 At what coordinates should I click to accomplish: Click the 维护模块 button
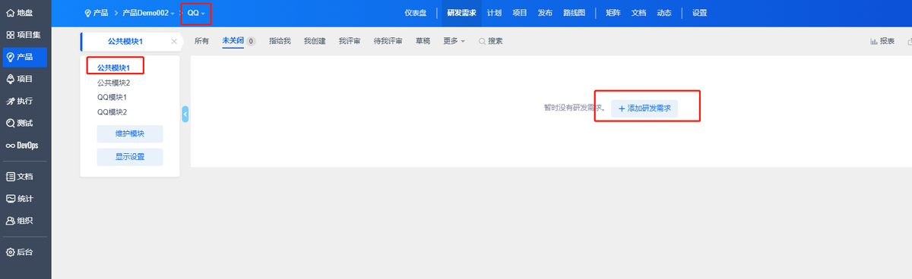(x=129, y=134)
